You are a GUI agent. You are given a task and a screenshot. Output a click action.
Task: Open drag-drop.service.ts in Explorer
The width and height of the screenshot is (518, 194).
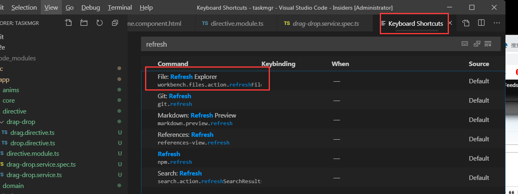pos(34,175)
